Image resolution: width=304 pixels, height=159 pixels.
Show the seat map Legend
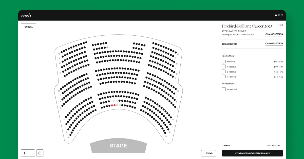tap(208, 153)
